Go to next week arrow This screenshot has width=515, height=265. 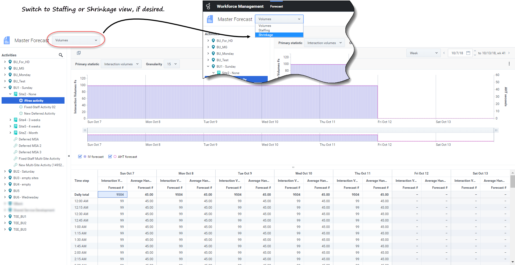[509, 53]
